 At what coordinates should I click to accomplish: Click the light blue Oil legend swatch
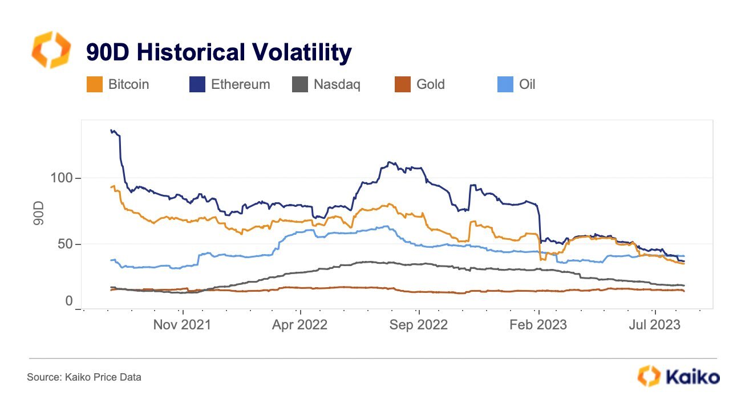(x=505, y=84)
